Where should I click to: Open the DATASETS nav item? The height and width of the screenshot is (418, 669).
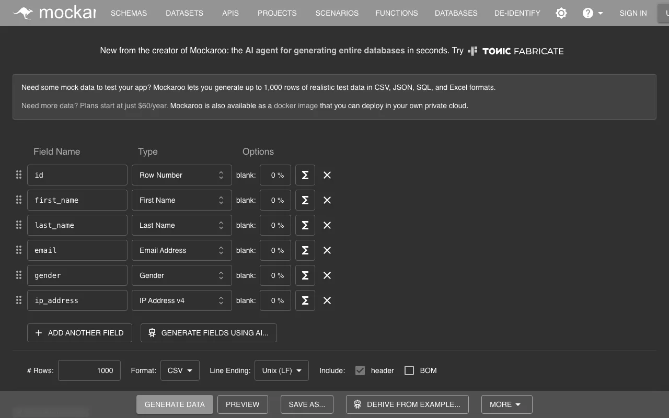184,13
